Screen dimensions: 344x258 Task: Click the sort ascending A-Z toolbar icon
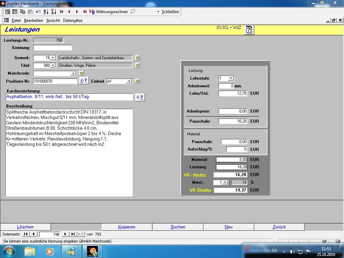(x=46, y=11)
